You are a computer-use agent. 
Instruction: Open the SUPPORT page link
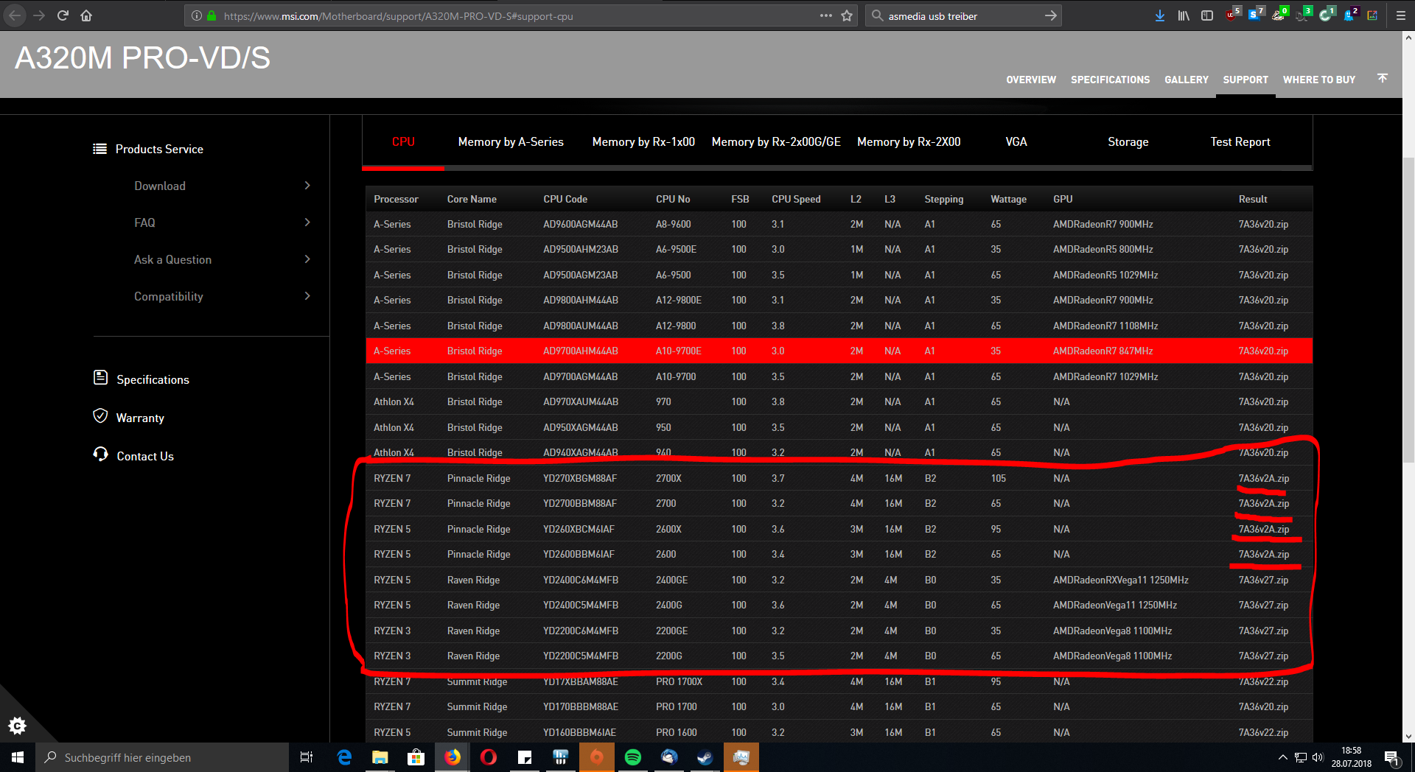point(1245,80)
